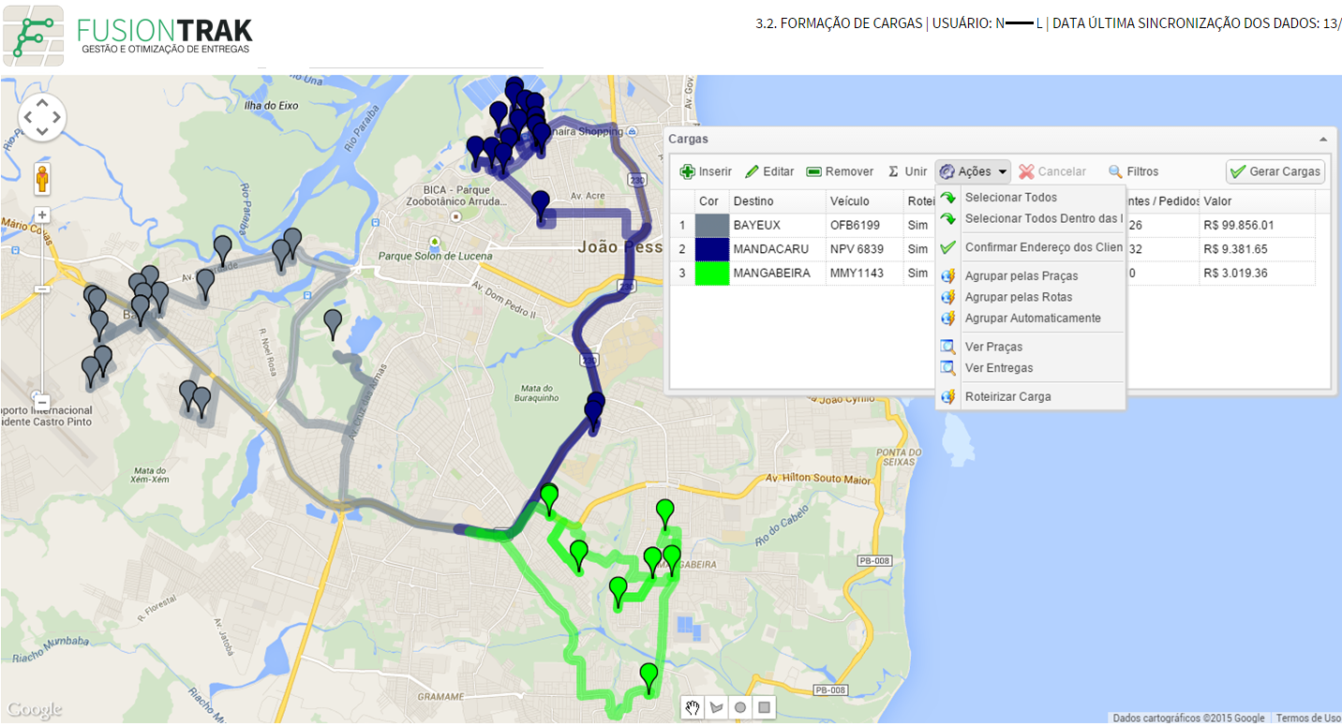Click value cell R$ 9.381.65

coord(1258,249)
